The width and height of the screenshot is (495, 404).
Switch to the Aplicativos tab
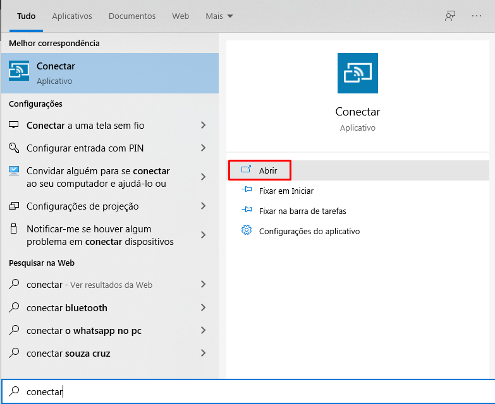(x=72, y=16)
